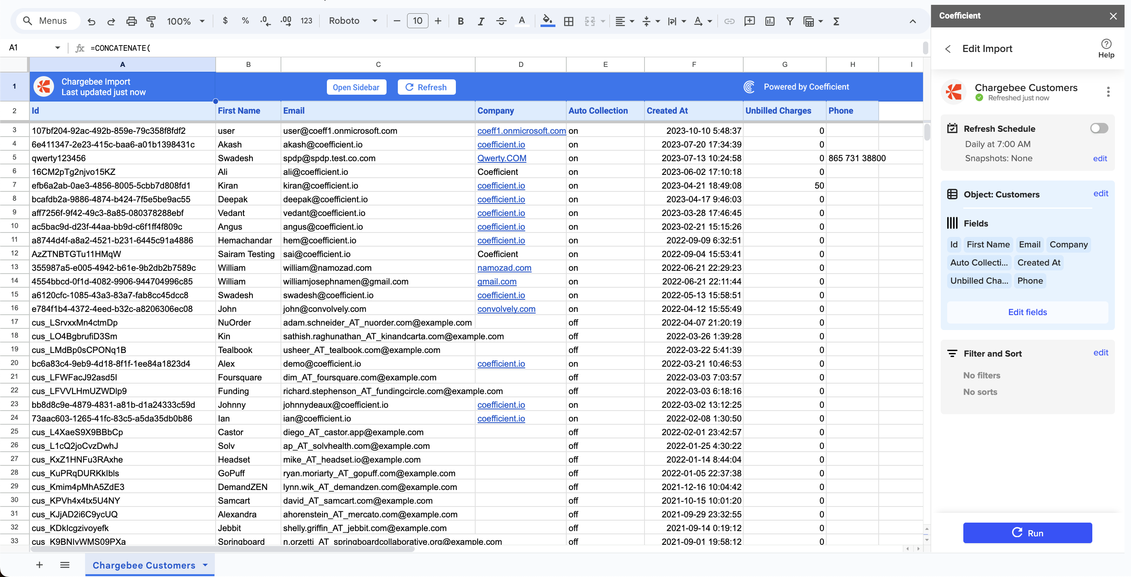This screenshot has width=1131, height=577.
Task: Click the First Name field chip
Action: click(x=988, y=245)
